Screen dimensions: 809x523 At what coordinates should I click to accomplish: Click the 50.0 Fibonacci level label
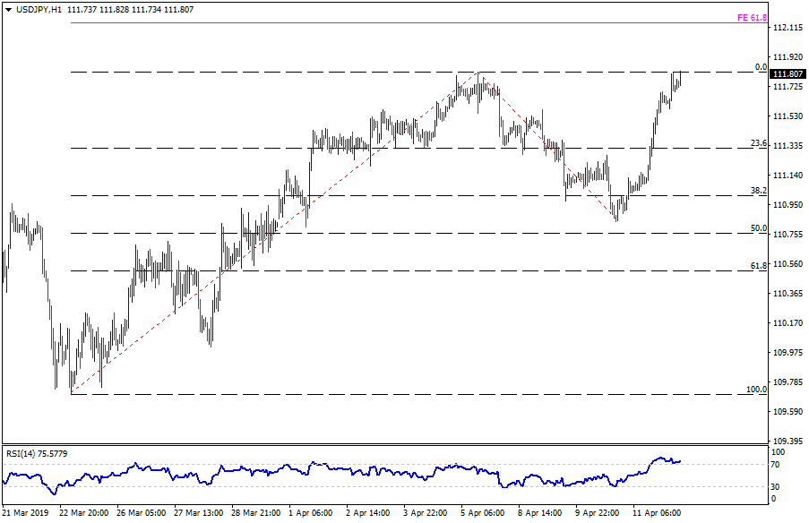click(x=758, y=228)
